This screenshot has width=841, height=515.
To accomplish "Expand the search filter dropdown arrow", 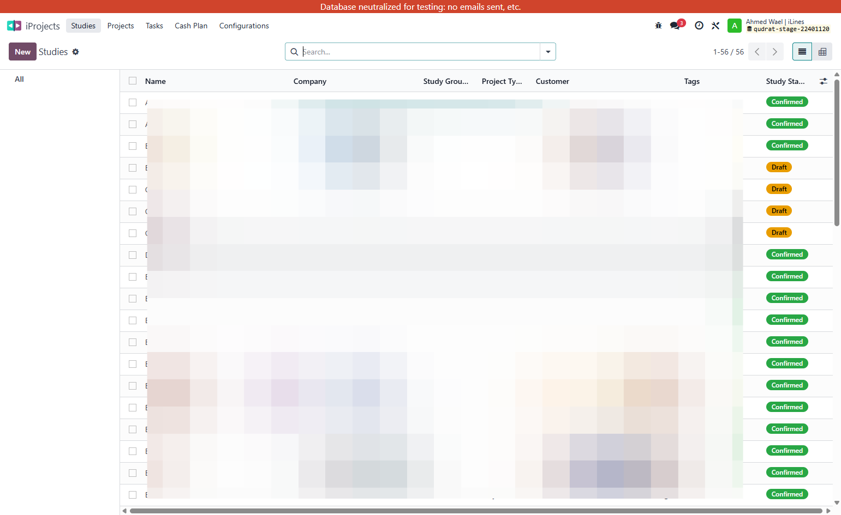I will point(548,52).
